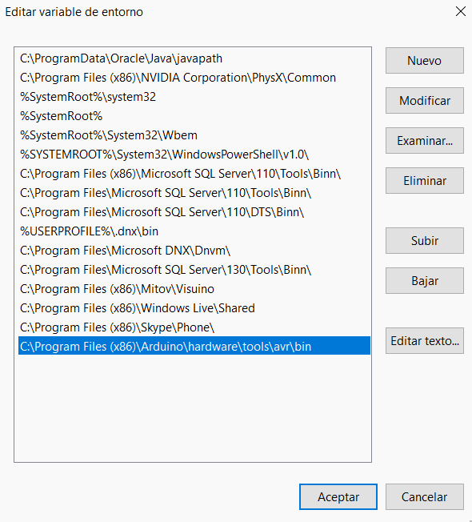Viewport: 472px width, 522px height.
Task: Select the Skype\Phone\ path entry
Action: [194, 327]
